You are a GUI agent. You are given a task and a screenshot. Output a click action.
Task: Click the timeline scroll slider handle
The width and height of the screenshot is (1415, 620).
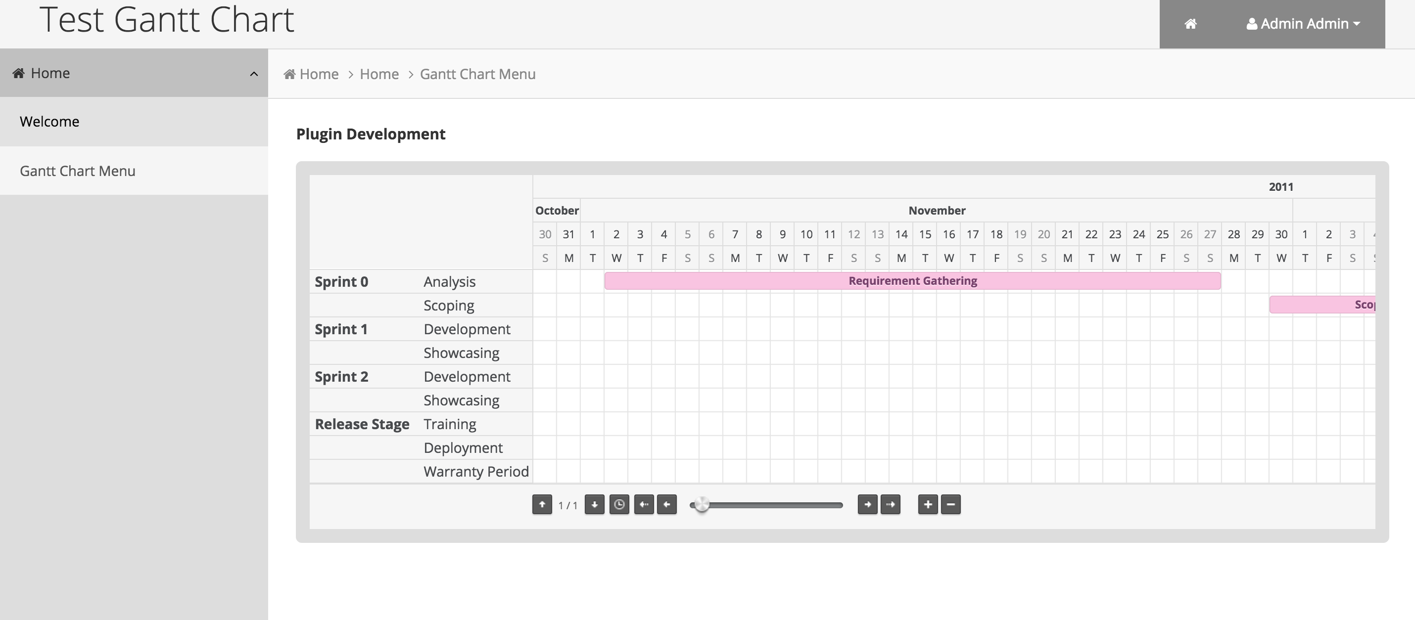(x=702, y=504)
